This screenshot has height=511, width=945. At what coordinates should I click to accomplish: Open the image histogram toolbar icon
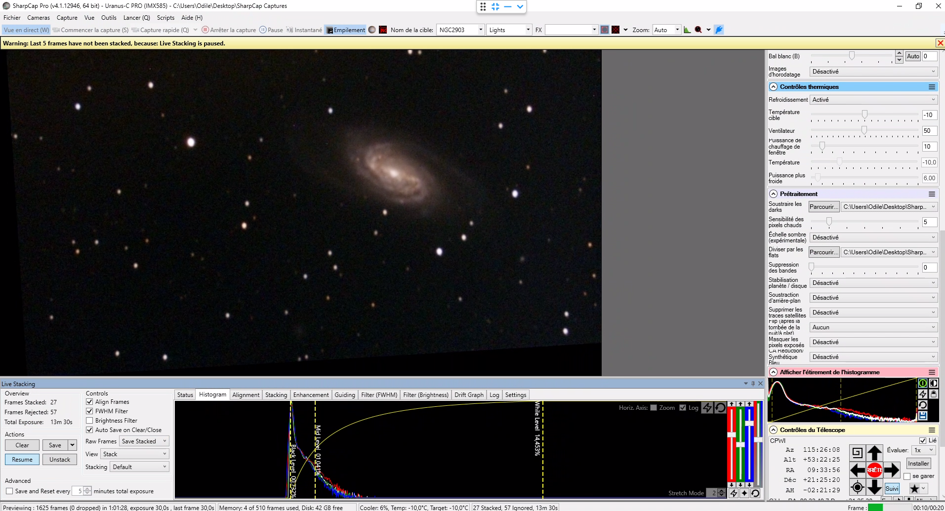click(687, 30)
